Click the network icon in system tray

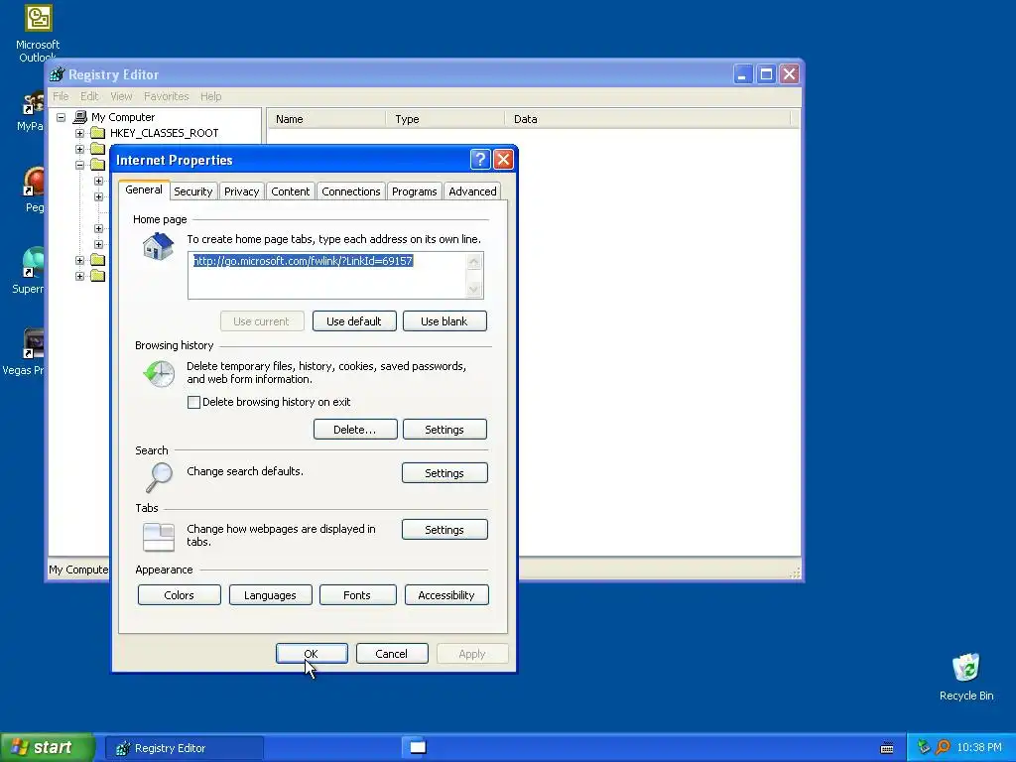coord(924,748)
